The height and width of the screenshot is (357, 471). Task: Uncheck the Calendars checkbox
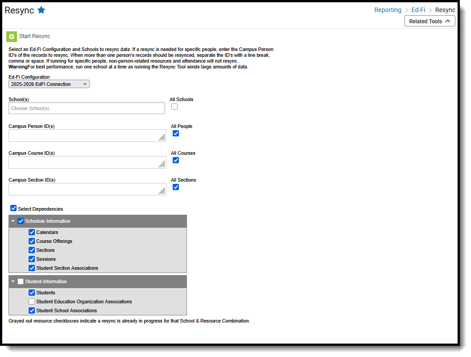point(32,232)
